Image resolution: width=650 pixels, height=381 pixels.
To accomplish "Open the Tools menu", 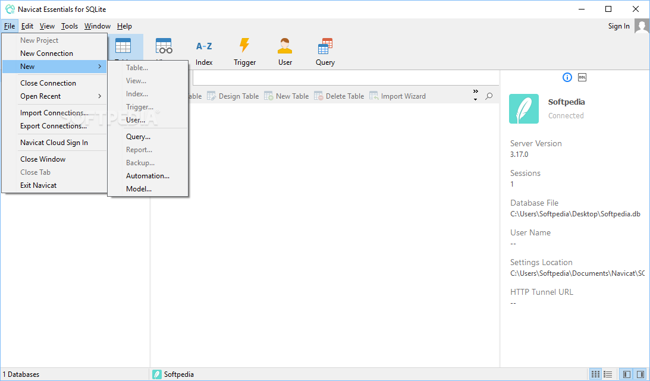I will tap(70, 26).
